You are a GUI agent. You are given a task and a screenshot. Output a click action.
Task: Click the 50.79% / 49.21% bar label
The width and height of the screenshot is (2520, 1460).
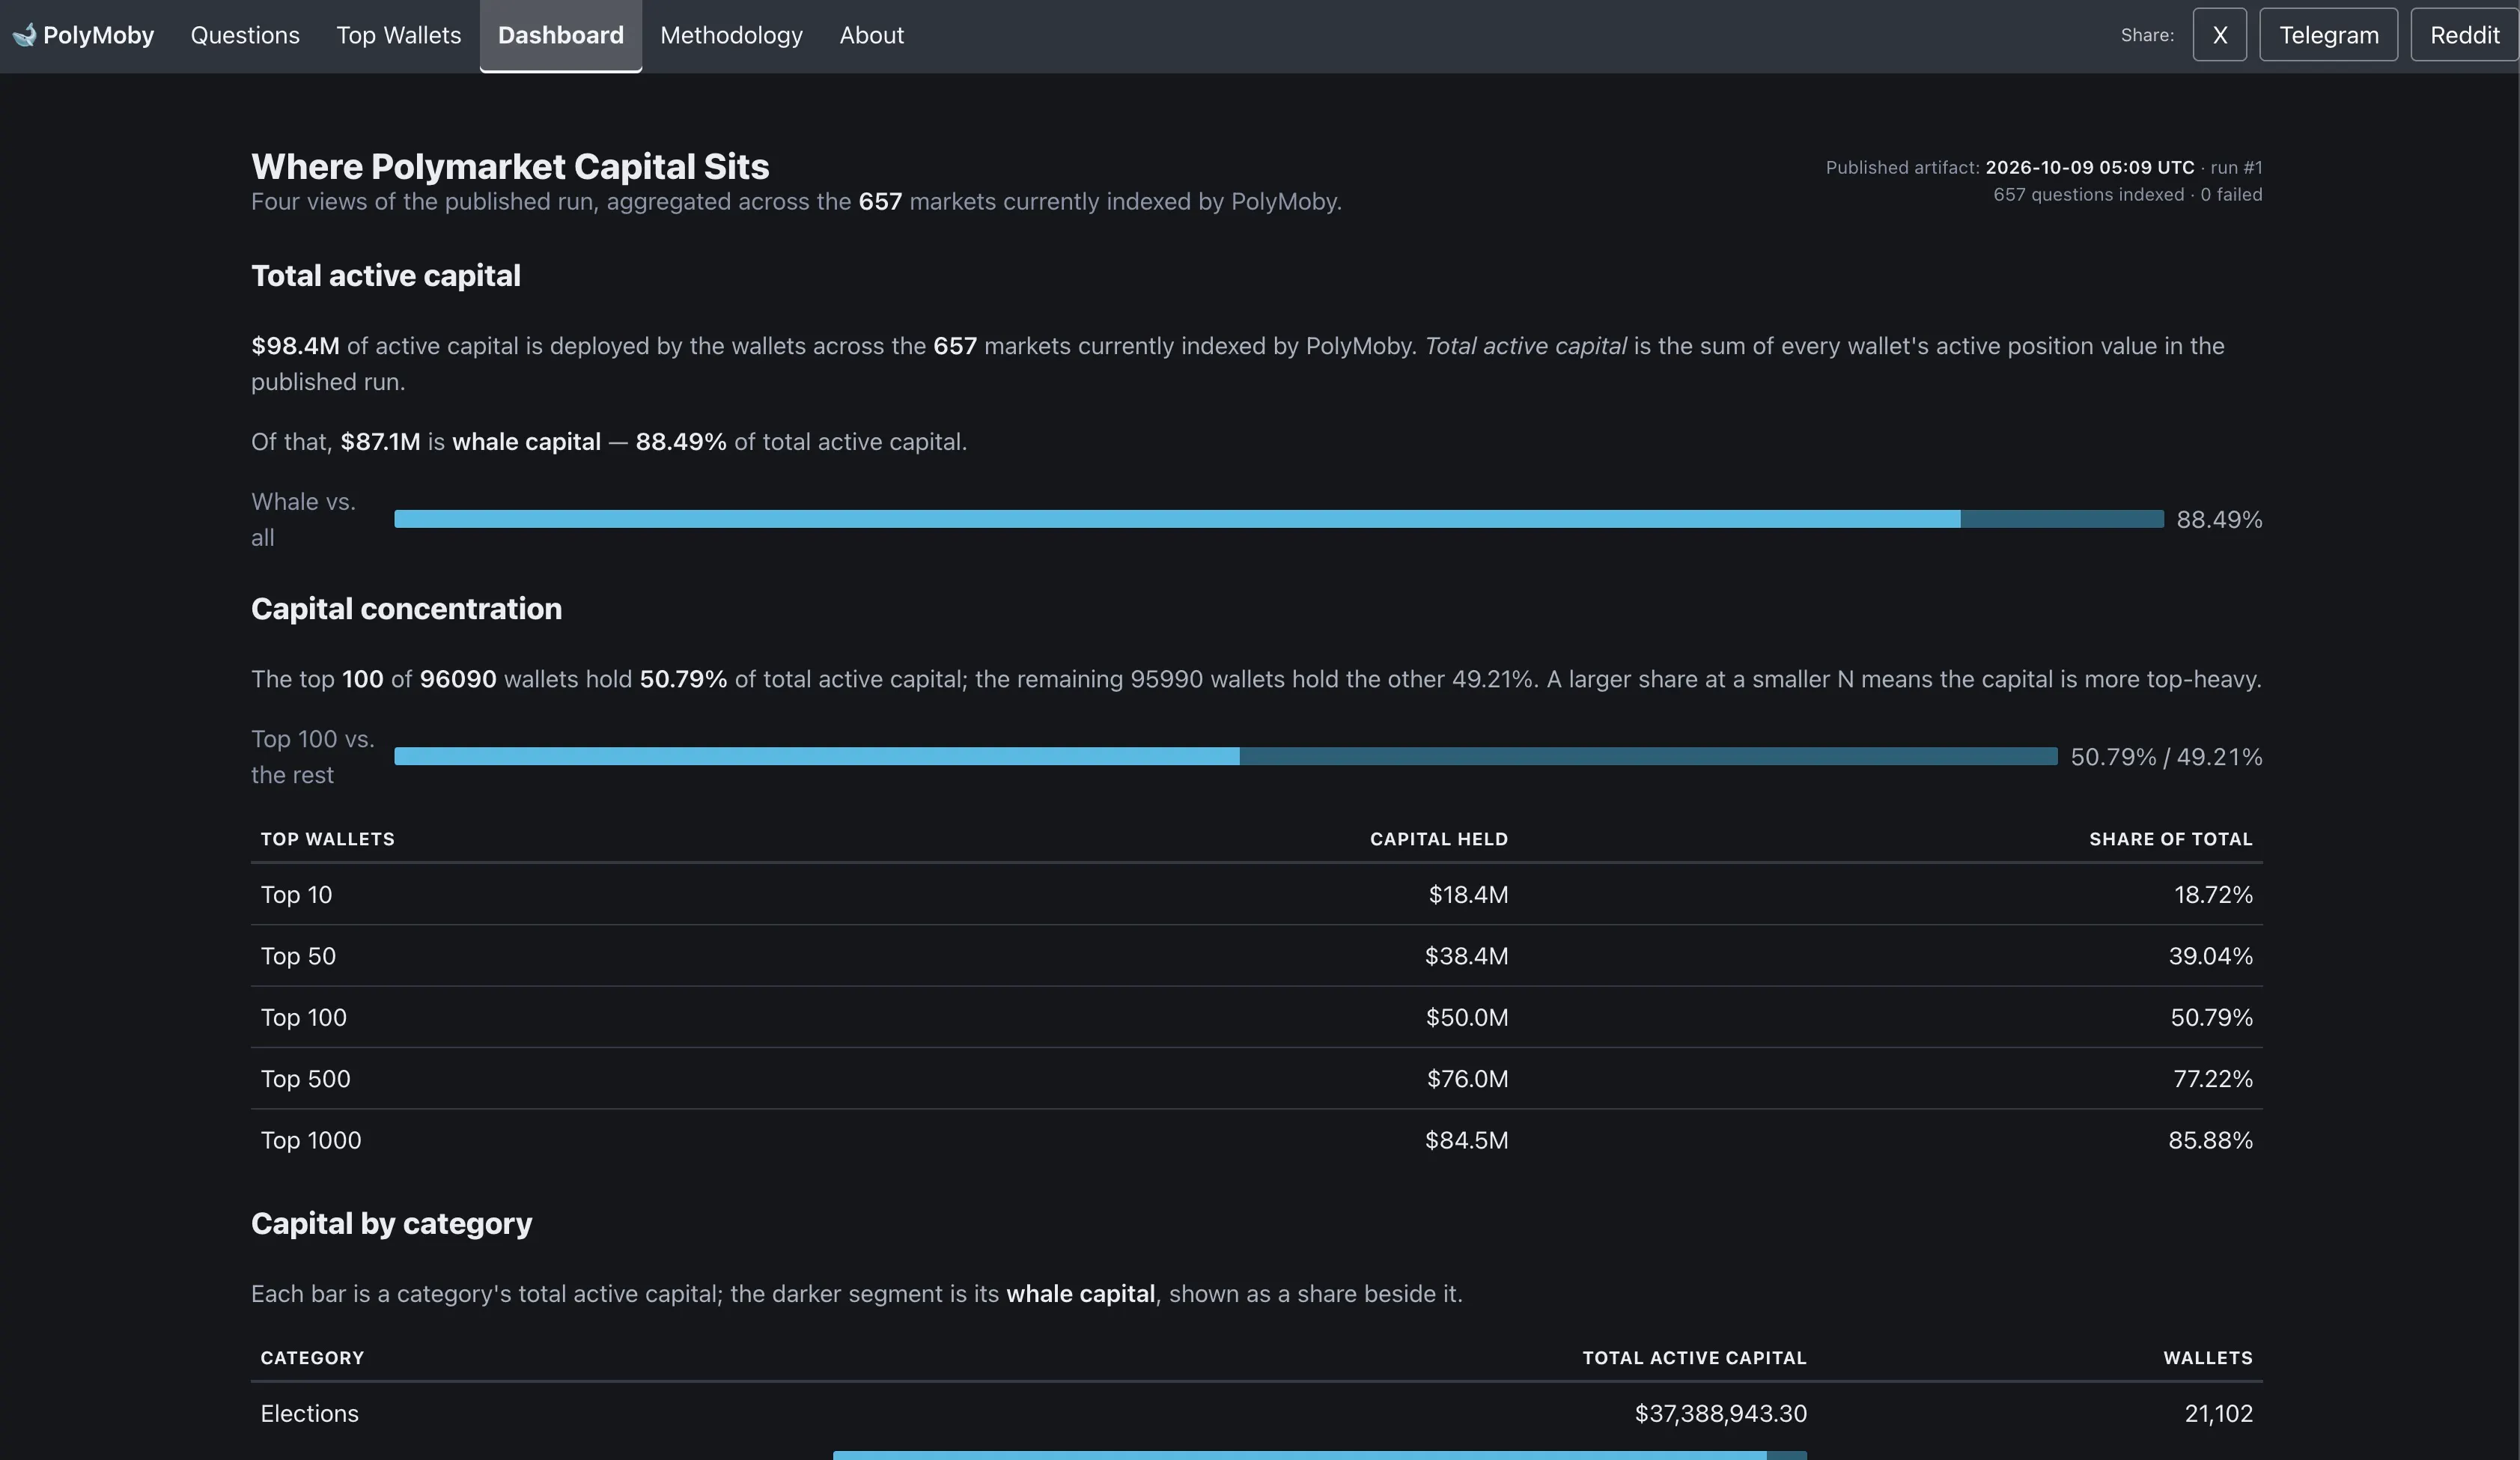click(2165, 756)
